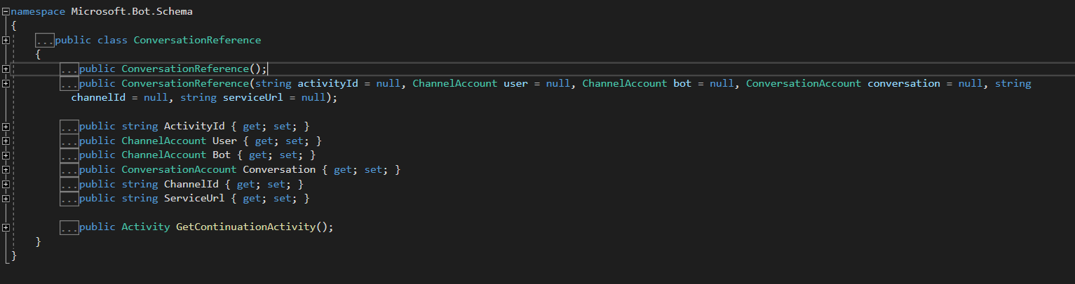Click the GetContinuationActivity method name
This screenshot has height=284, width=1075.
245,227
